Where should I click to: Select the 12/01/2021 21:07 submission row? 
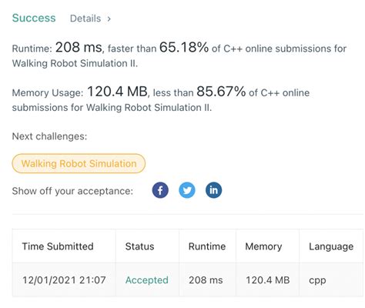[x=187, y=280]
